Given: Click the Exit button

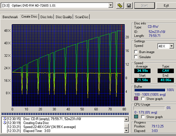Looking at the screenshot, I should (166, 5).
